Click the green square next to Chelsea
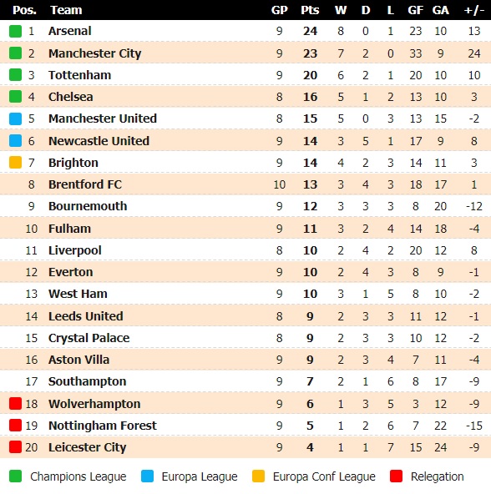This screenshot has height=494, width=491. pos(15,97)
